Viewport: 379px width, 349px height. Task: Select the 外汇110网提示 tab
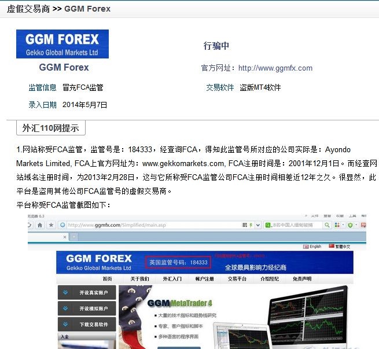[51, 128]
